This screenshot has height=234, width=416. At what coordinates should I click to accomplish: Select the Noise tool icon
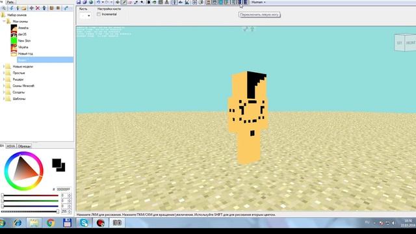coord(161,2)
